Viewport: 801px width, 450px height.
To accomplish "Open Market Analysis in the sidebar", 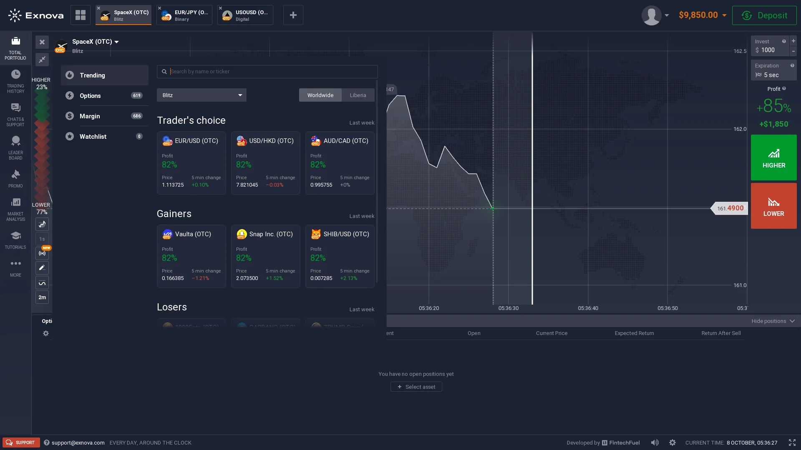I will [x=15, y=209].
